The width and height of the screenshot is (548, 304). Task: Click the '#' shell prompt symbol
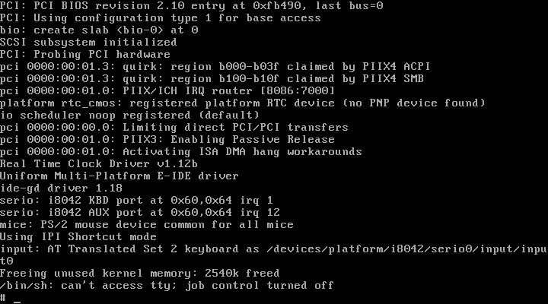pos(4,297)
